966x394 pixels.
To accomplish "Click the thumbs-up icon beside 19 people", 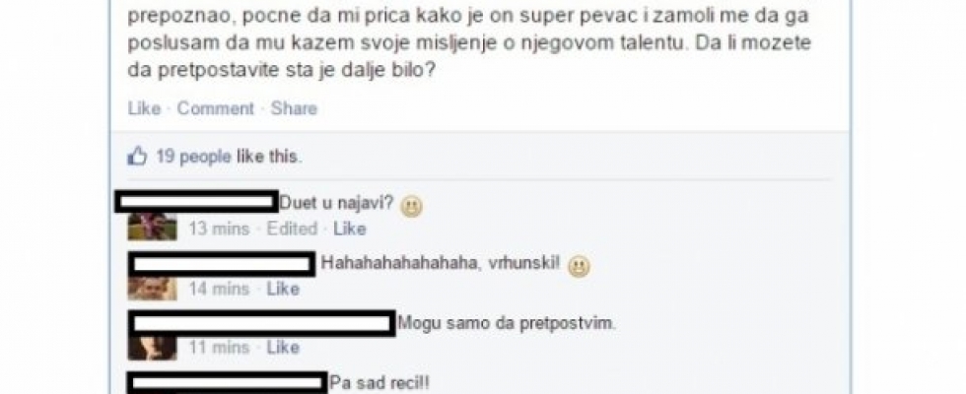I will click(136, 157).
